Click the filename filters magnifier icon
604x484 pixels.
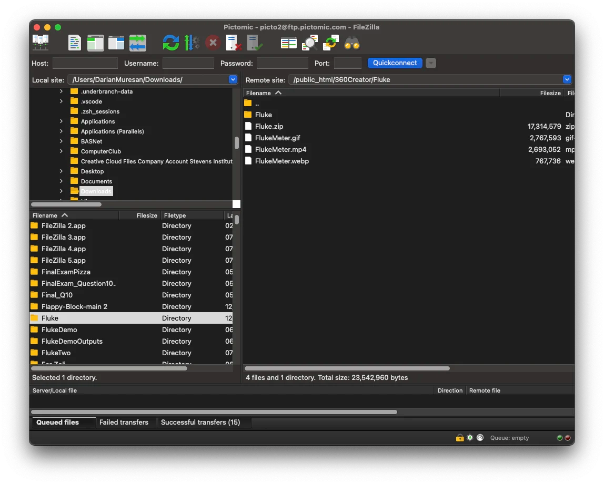(310, 43)
